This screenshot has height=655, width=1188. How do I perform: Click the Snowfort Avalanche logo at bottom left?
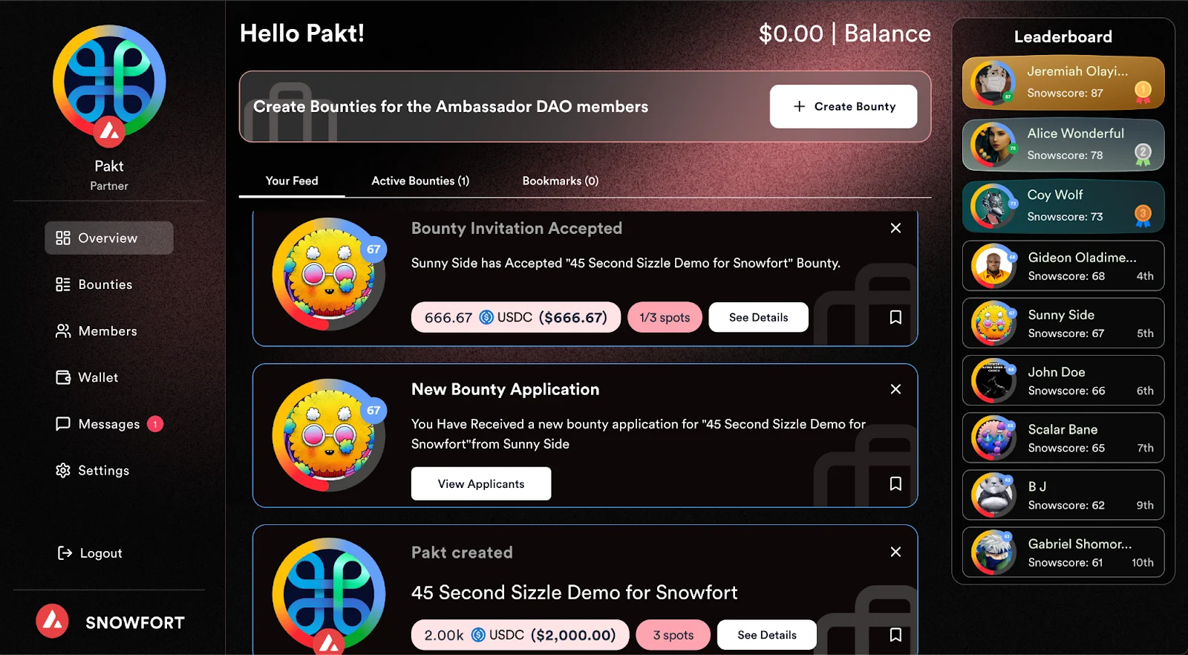(x=50, y=622)
